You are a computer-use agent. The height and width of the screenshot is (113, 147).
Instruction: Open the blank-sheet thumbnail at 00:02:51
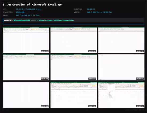point(121,67)
